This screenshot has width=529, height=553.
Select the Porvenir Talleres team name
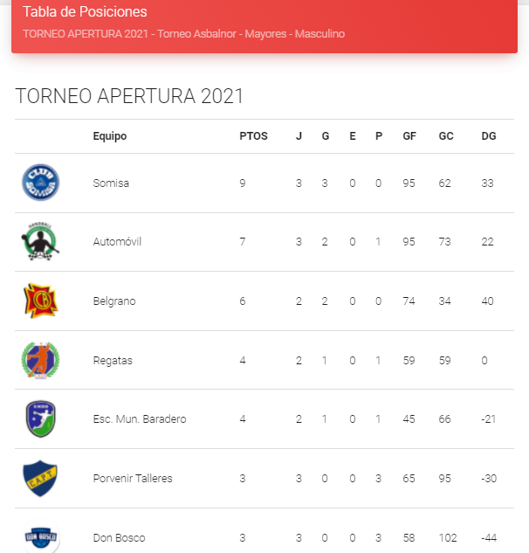pyautogui.click(x=133, y=478)
